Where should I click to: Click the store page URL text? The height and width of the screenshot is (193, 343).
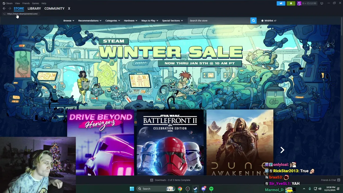[x=23, y=14]
